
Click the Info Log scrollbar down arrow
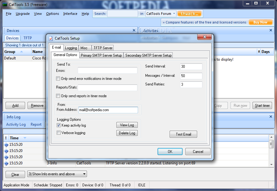point(271,164)
